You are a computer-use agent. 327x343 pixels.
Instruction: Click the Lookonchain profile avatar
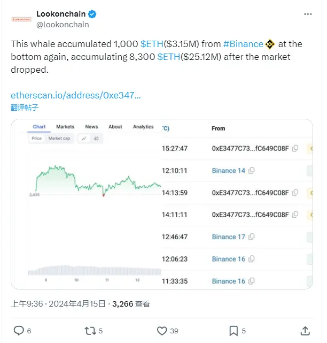click(21, 19)
